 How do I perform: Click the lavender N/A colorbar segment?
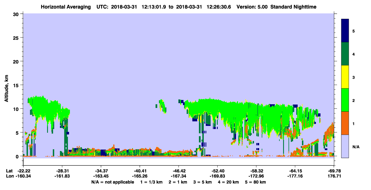(x=345, y=146)
